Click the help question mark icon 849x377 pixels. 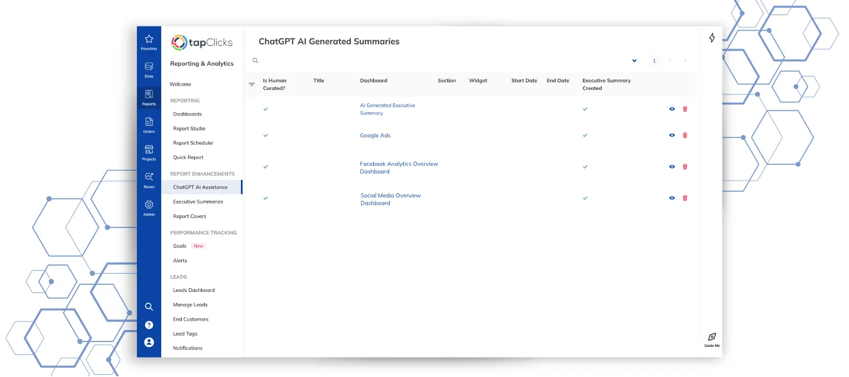(x=149, y=325)
